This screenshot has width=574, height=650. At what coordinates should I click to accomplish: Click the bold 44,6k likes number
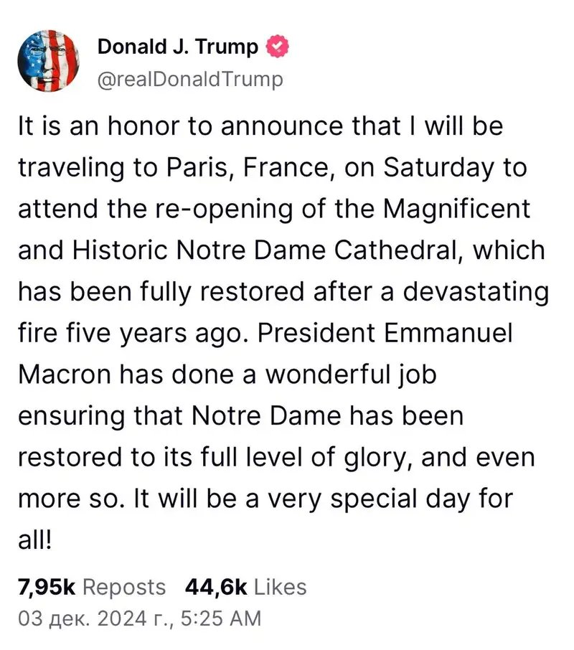(216, 587)
